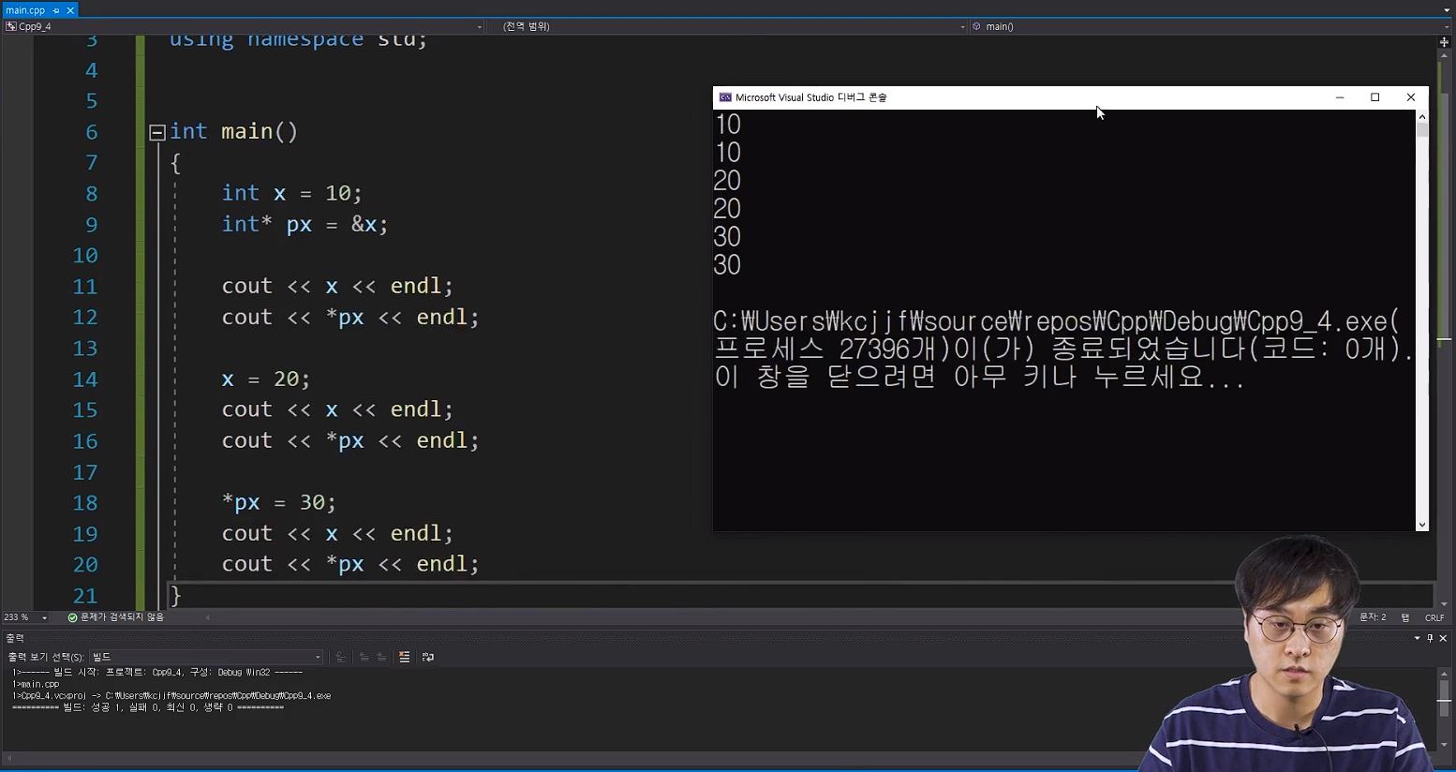The width and height of the screenshot is (1456, 772).
Task: Click first output value 10 in console
Action: click(x=727, y=125)
